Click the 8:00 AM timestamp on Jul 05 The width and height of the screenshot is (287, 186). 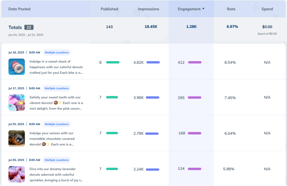click(x=34, y=160)
